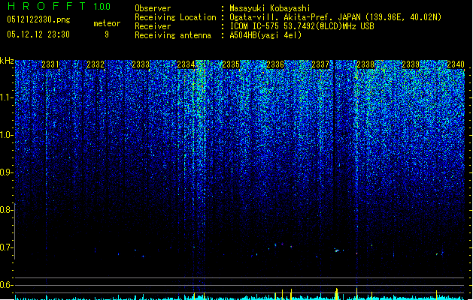473x300 pixels.
Task: Click the Receiver field label
Action: click(x=153, y=26)
